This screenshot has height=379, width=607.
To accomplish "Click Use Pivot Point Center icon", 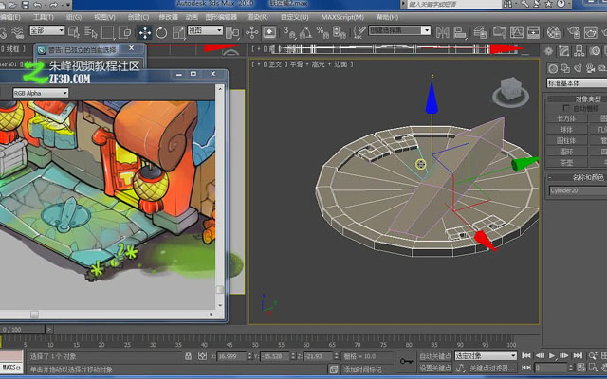I will 232,32.
